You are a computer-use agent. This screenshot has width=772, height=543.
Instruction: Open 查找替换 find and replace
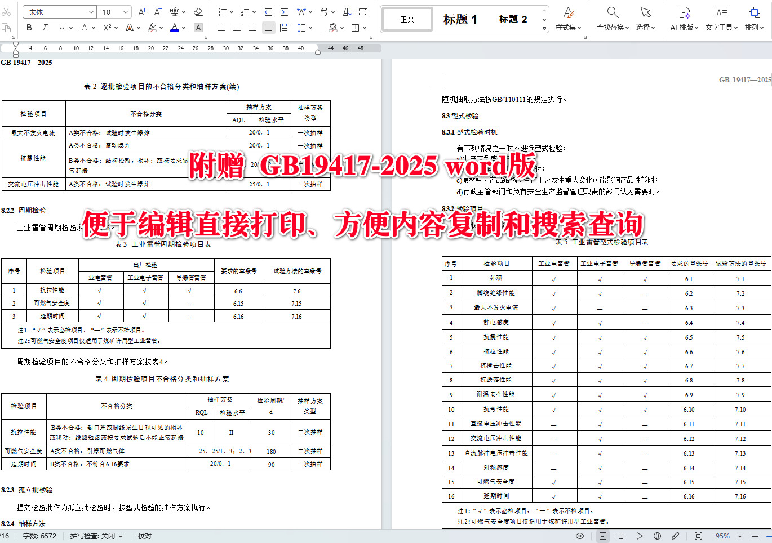tap(613, 19)
